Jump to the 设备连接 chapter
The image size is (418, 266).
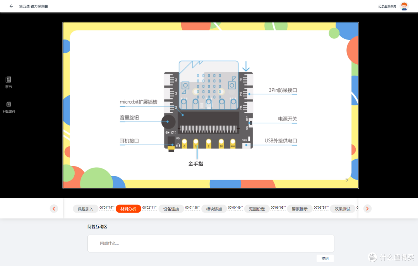click(x=171, y=209)
